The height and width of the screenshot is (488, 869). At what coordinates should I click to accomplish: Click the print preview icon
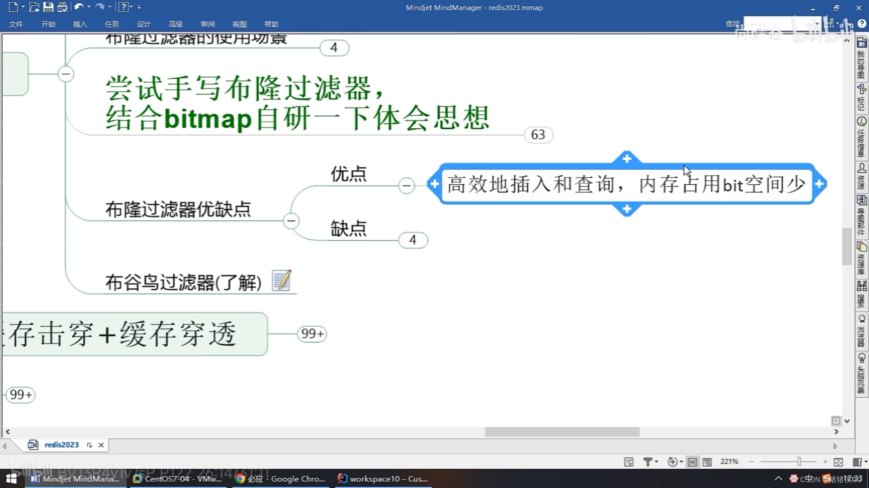pyautogui.click(x=62, y=7)
